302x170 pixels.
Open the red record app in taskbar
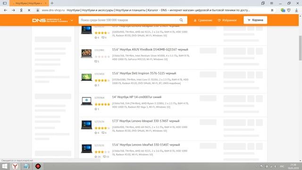(x=38, y=166)
